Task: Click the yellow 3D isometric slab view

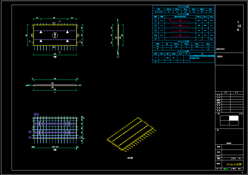Action: (131, 135)
